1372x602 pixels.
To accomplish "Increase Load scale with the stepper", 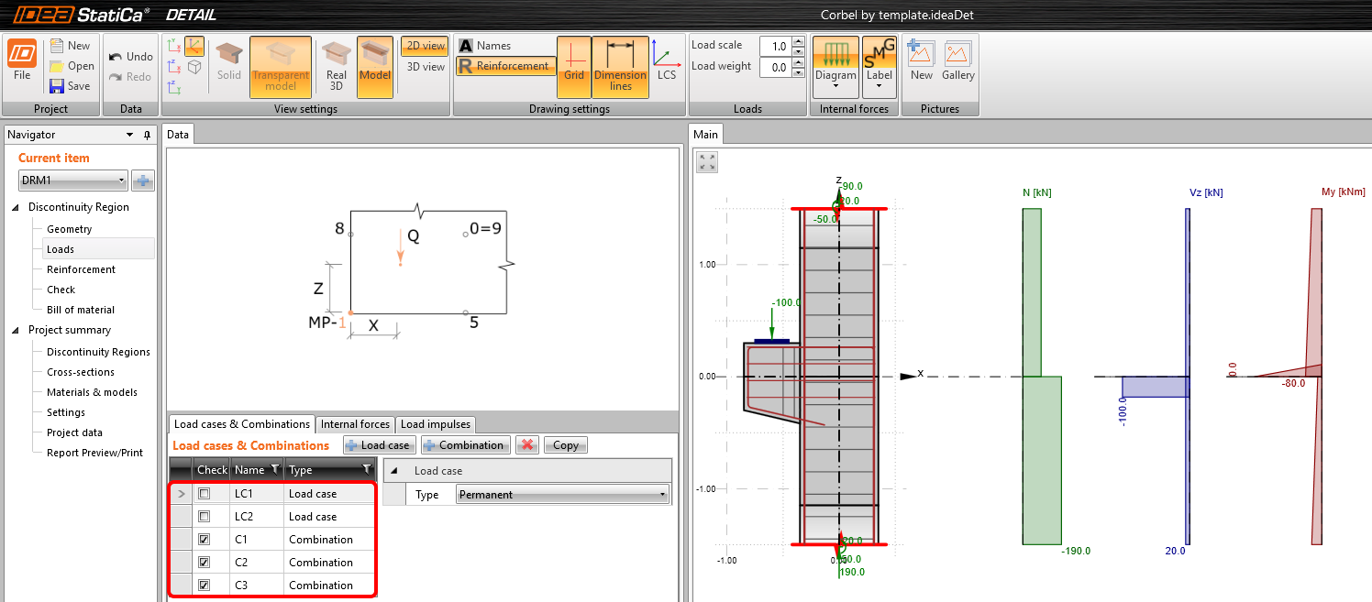I will [798, 39].
